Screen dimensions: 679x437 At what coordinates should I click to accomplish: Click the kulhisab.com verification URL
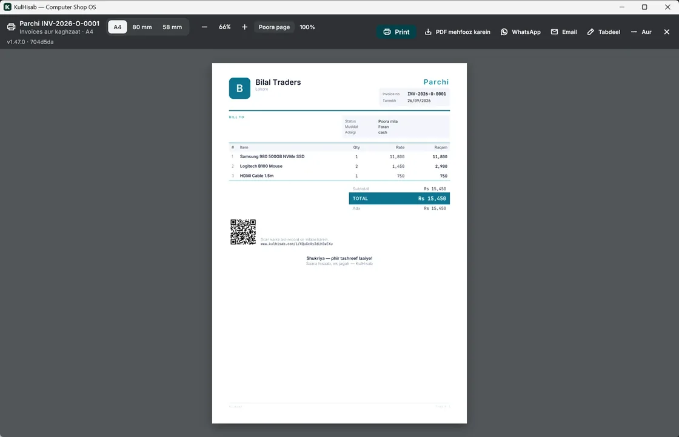[x=296, y=244]
